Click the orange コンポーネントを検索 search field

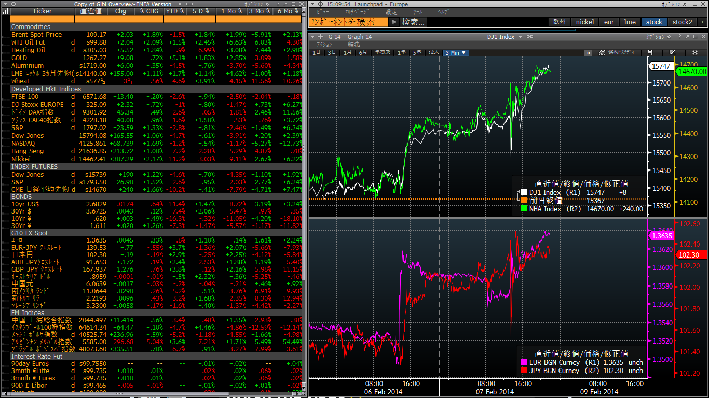click(x=348, y=22)
